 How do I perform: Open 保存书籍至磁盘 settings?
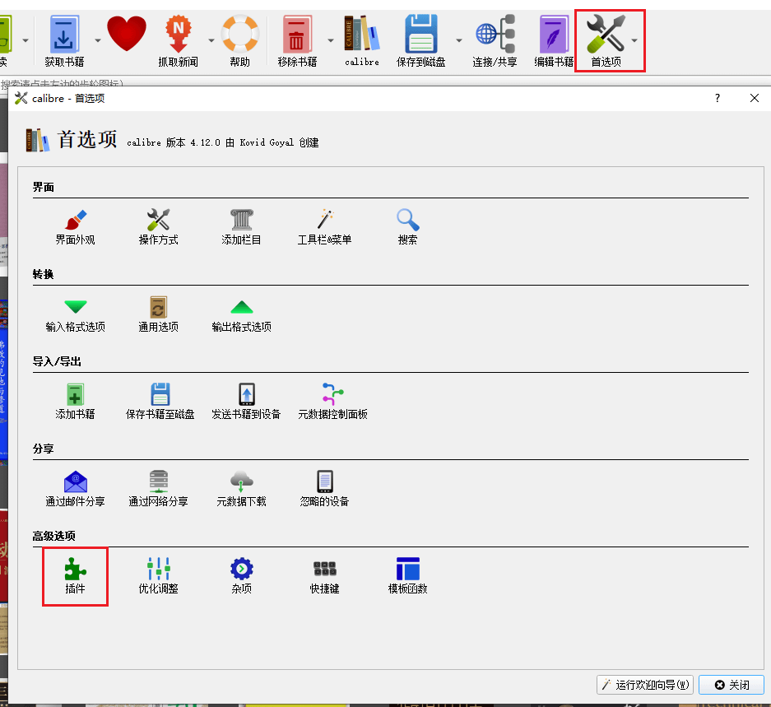pyautogui.click(x=160, y=402)
